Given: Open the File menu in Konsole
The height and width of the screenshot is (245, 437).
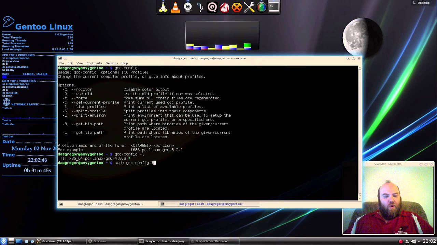Looking at the screenshot, I should click(x=61, y=63).
